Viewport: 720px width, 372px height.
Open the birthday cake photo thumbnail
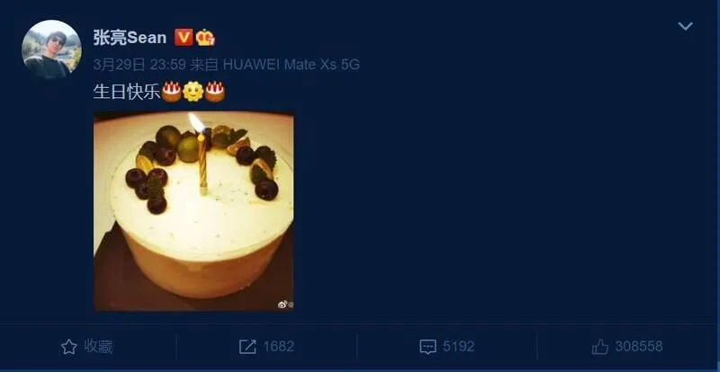[x=193, y=211]
